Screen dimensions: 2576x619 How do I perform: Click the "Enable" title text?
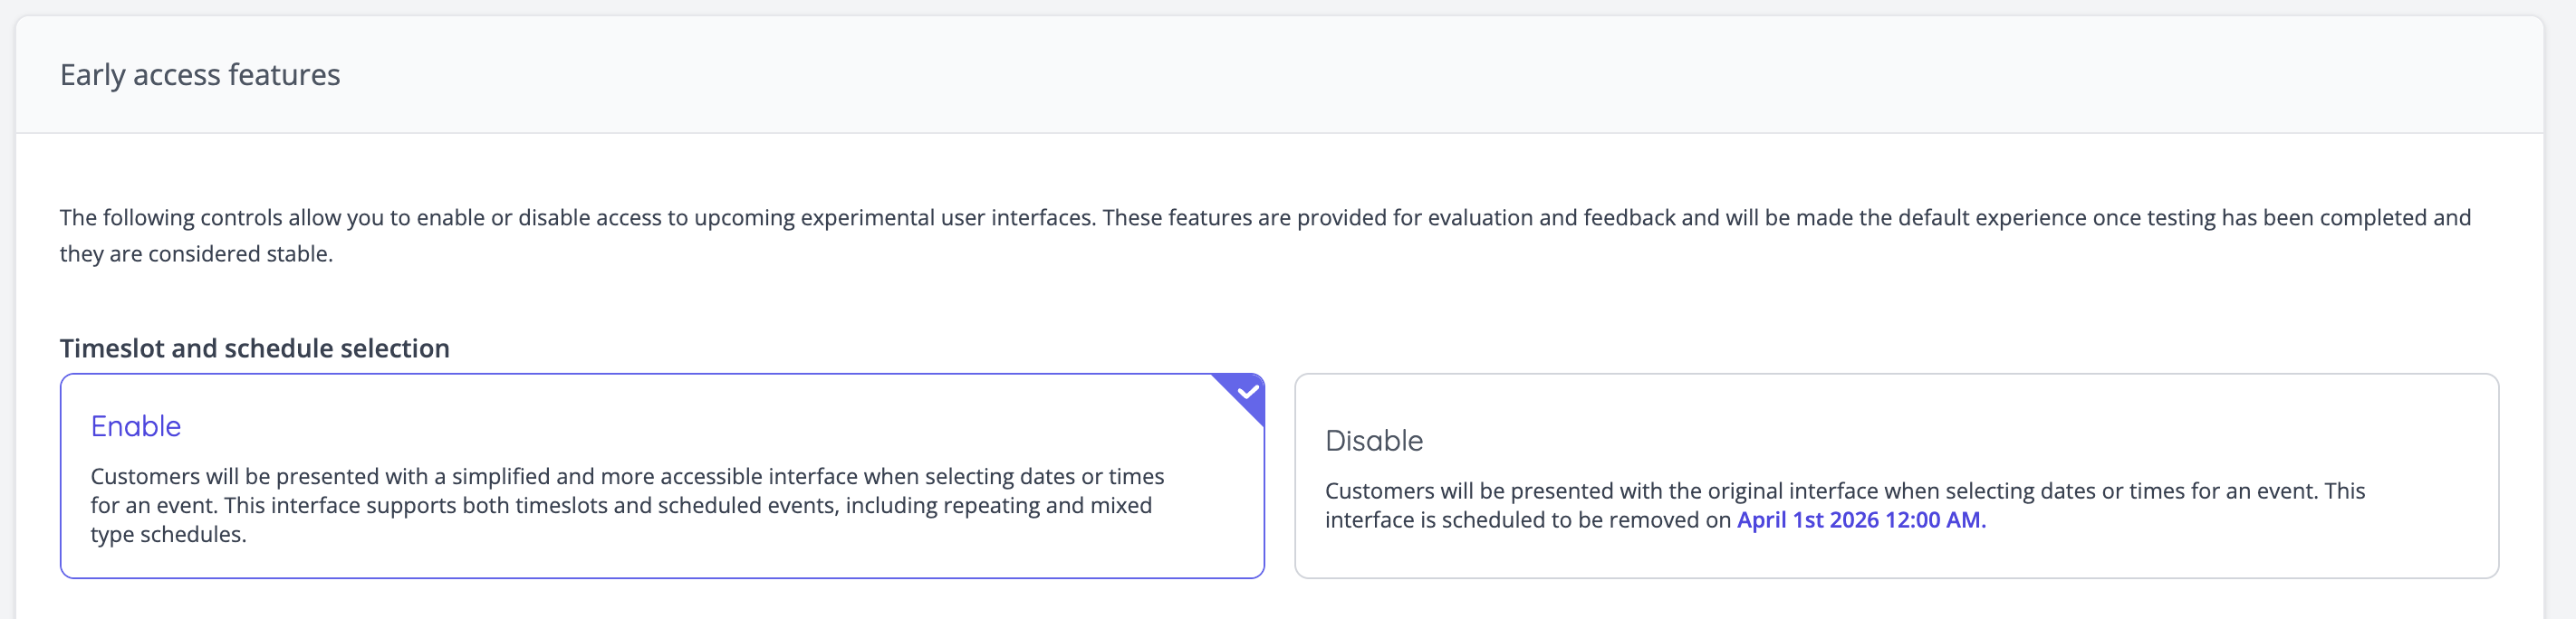136,426
